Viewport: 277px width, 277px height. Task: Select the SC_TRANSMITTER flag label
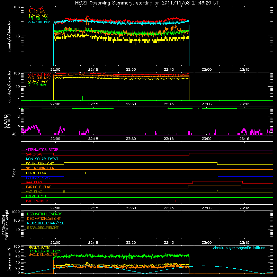pos(40,168)
